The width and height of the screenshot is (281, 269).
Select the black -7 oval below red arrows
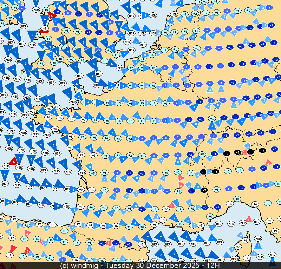(204, 190)
